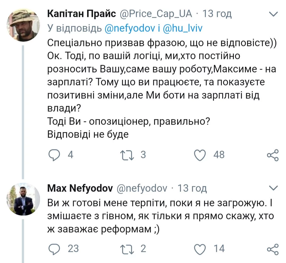Open the @nefyodov mention link
The image size is (286, 263).
pyautogui.click(x=129, y=28)
